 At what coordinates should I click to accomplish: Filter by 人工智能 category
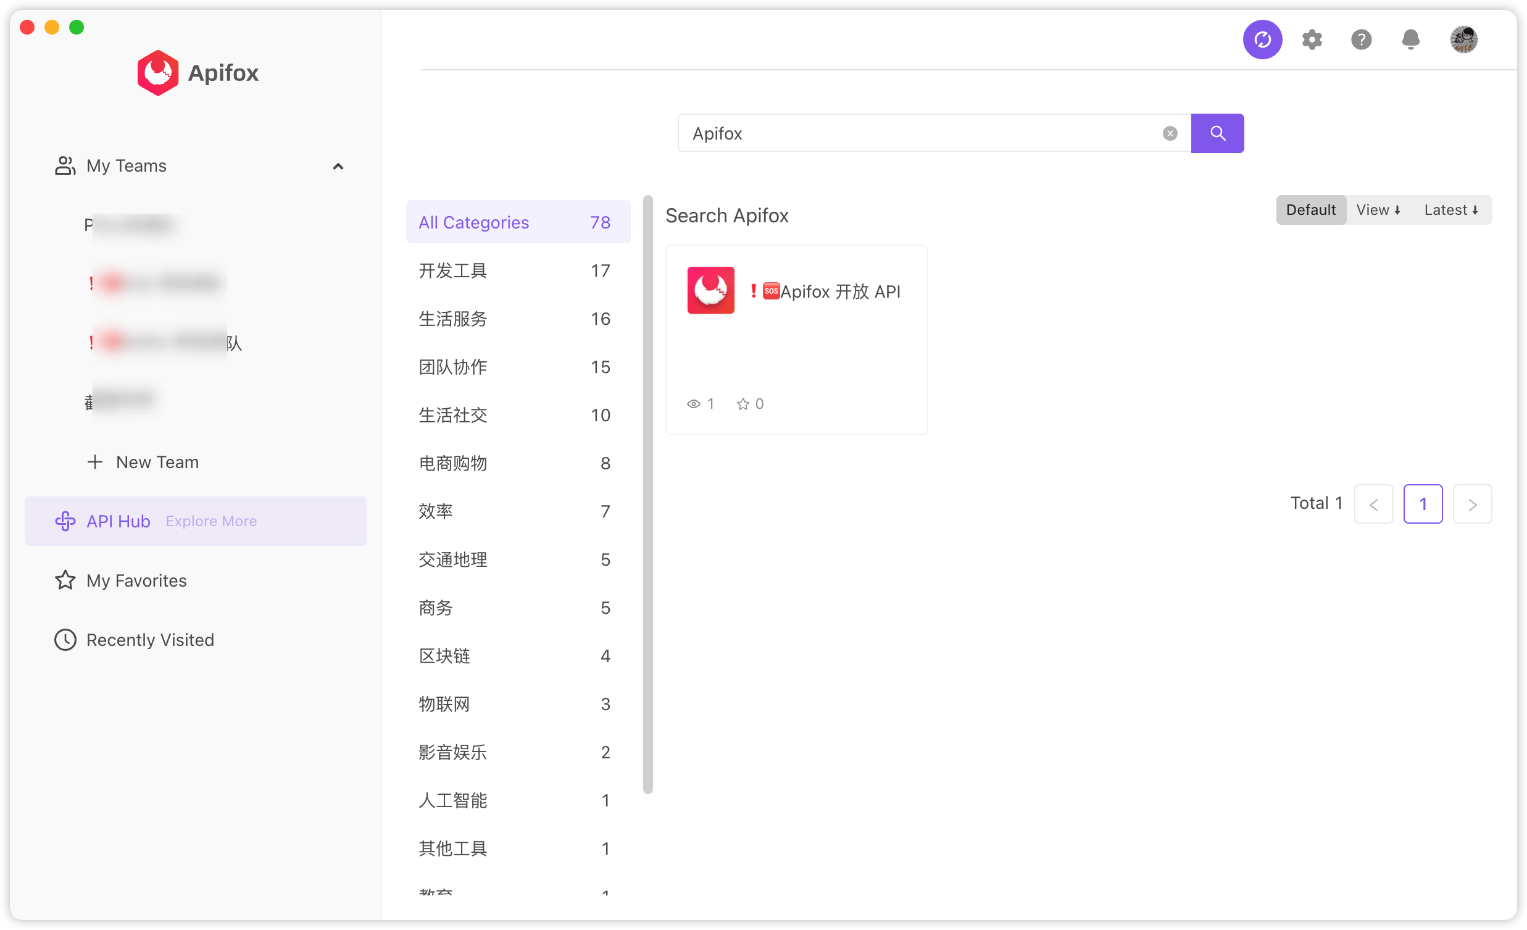pyautogui.click(x=517, y=800)
